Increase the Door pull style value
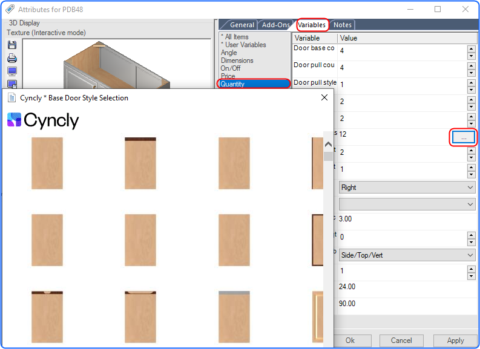The image size is (480, 349). pyautogui.click(x=471, y=83)
